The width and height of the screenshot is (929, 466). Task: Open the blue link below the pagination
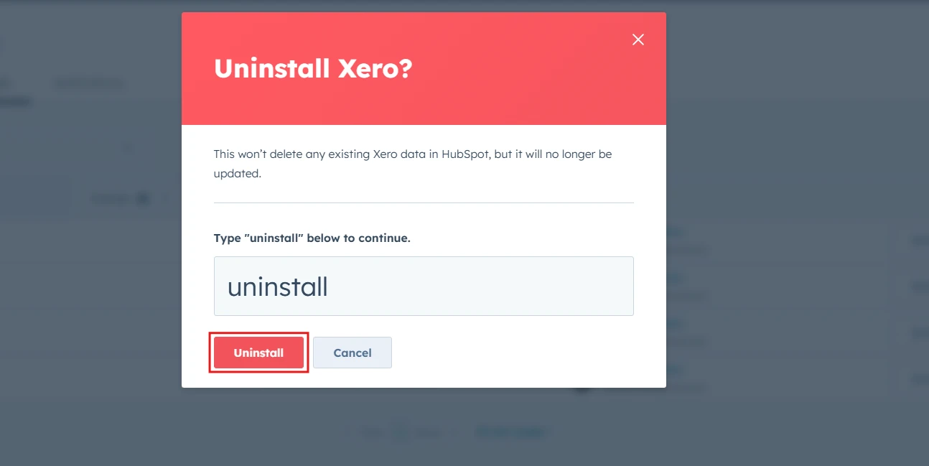click(x=513, y=432)
